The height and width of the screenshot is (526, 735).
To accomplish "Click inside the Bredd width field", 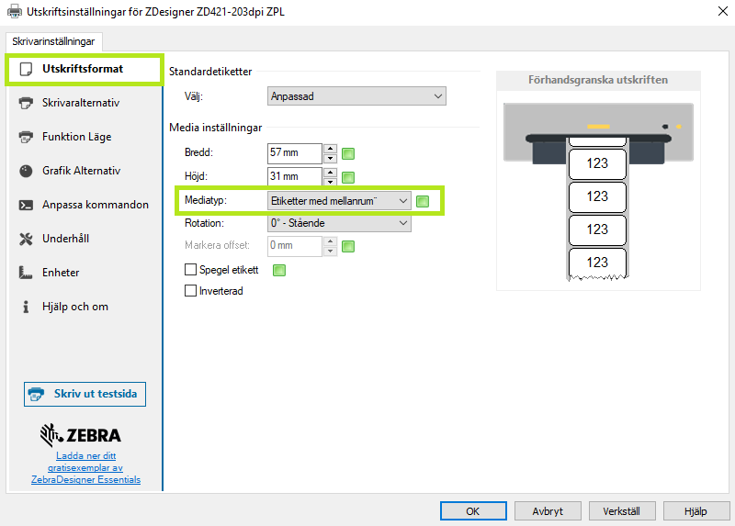I will (x=294, y=153).
